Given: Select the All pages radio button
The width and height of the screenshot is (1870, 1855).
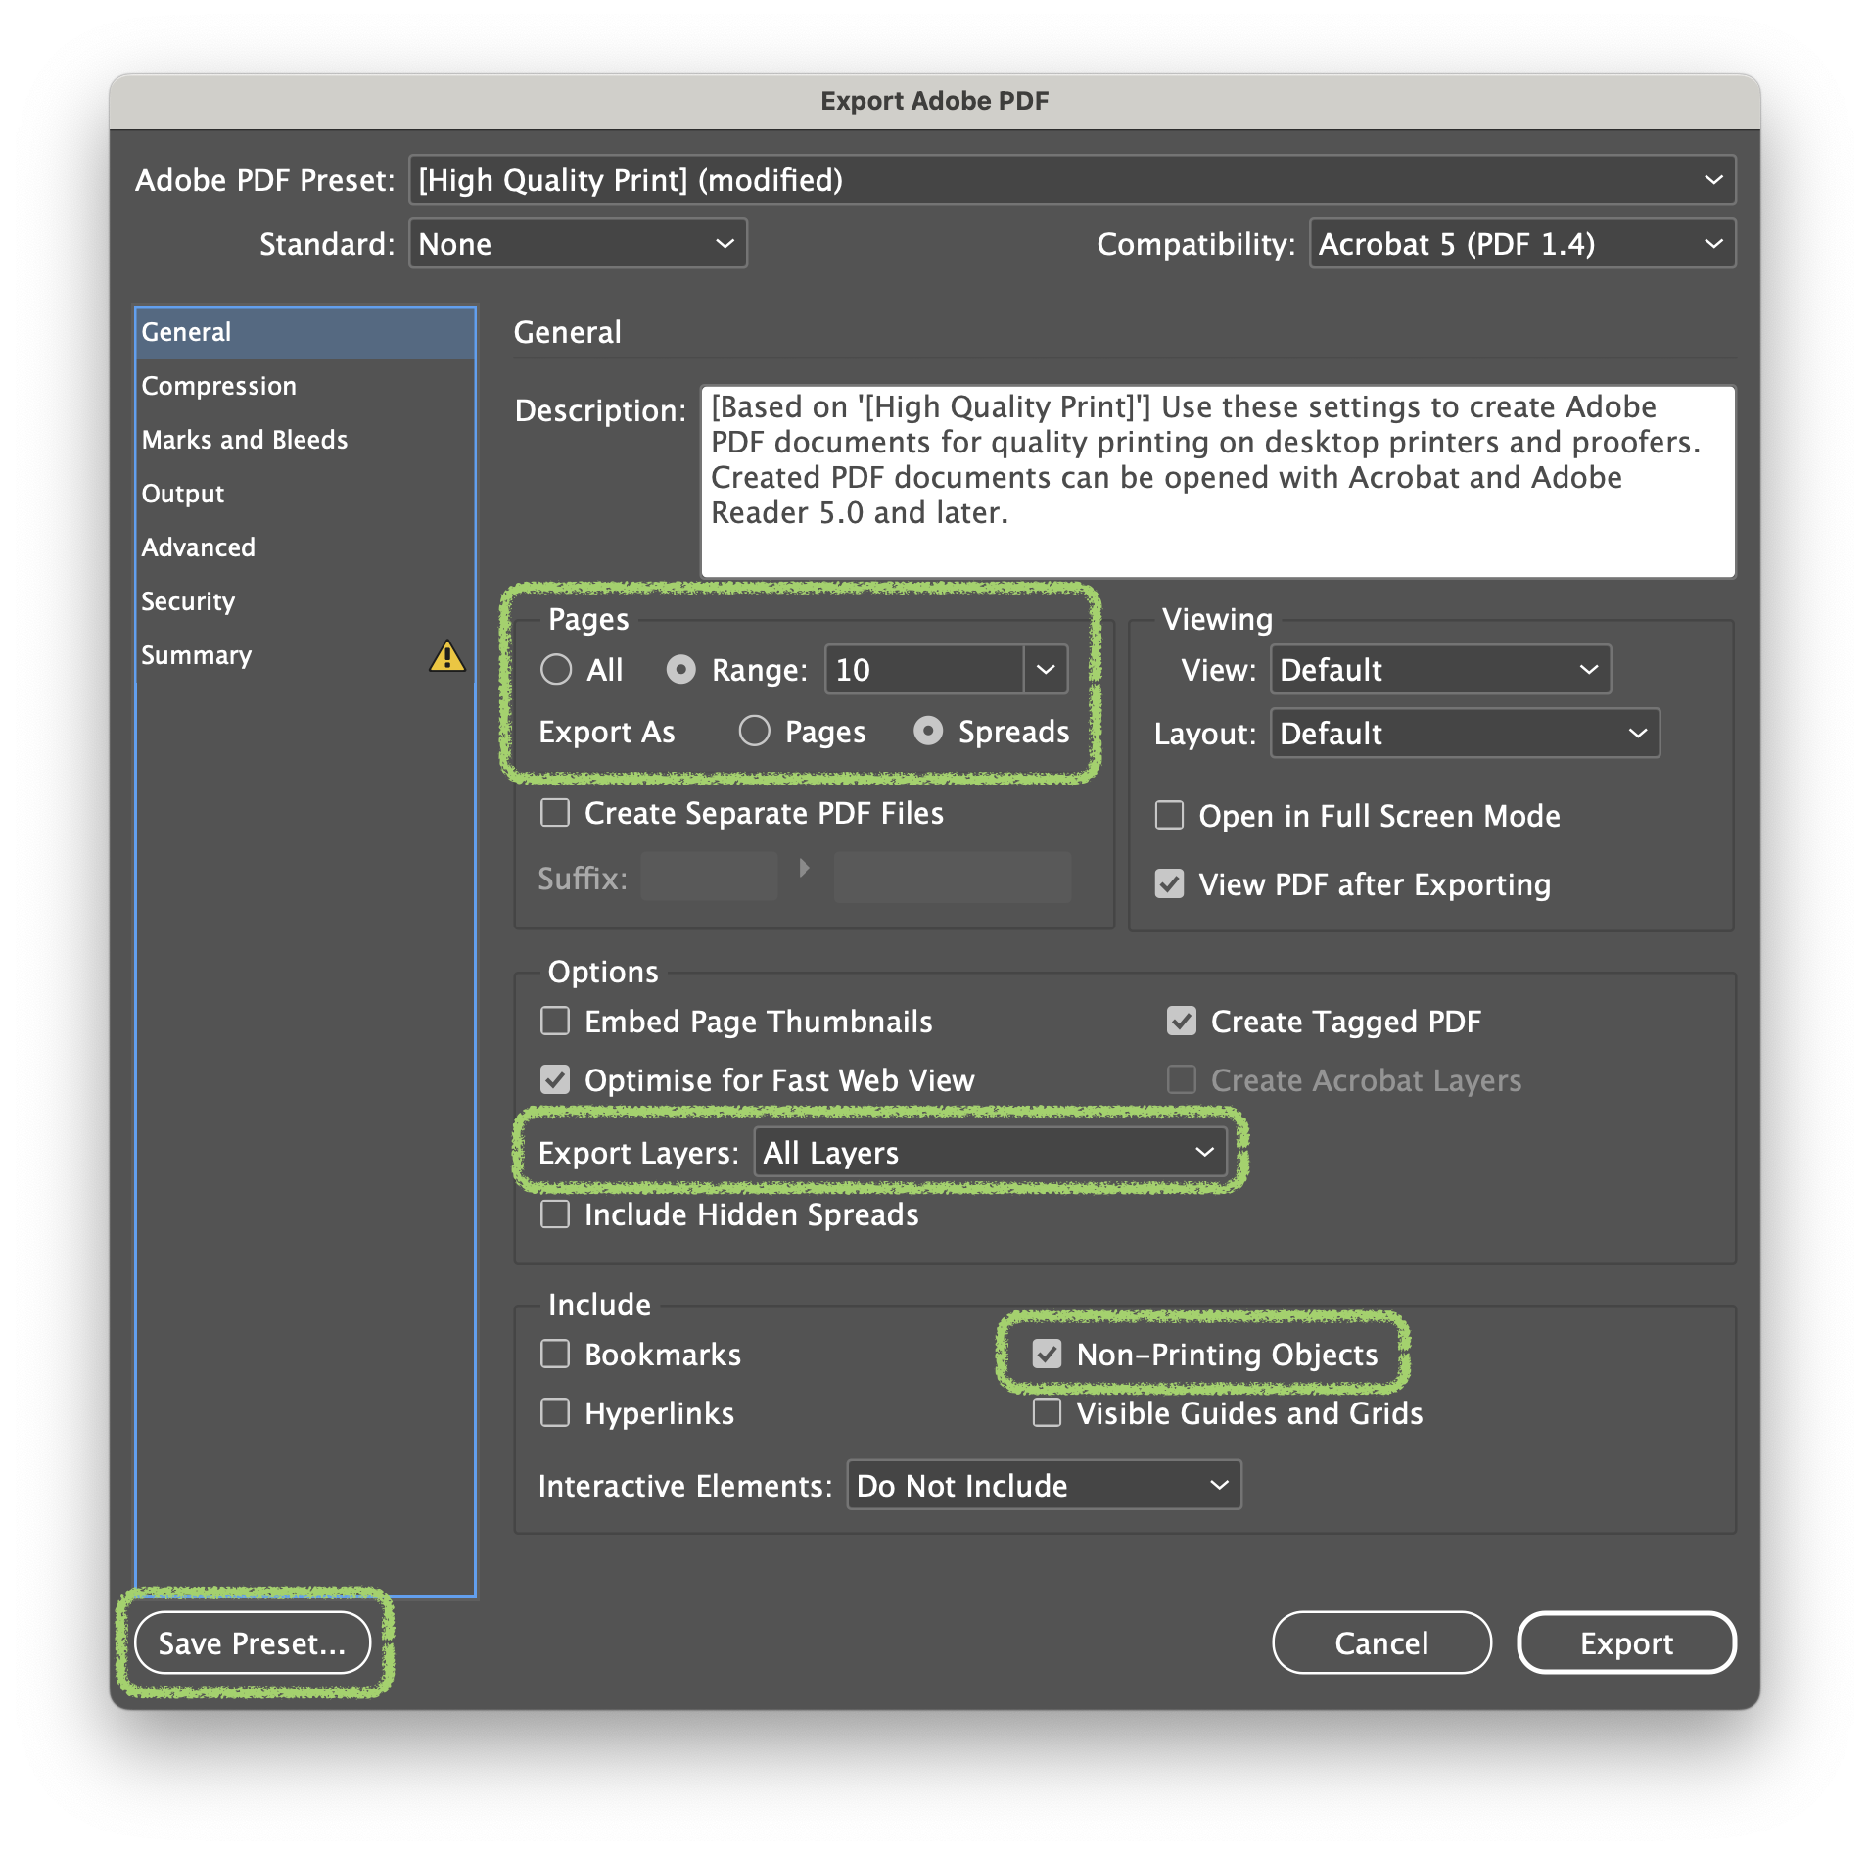Looking at the screenshot, I should click(556, 670).
